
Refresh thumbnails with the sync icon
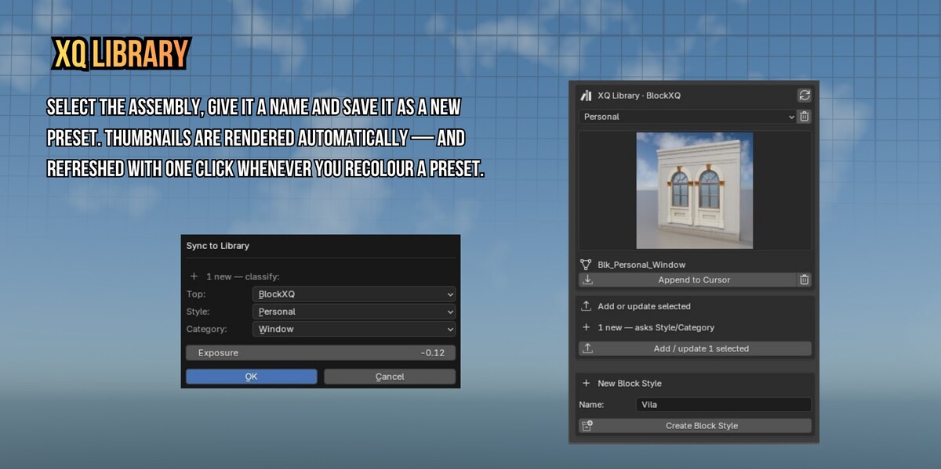click(x=804, y=96)
